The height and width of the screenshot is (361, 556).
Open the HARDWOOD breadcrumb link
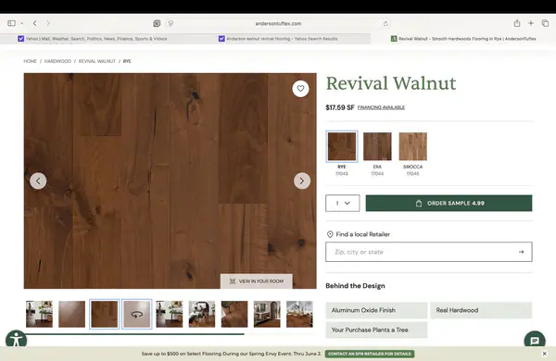point(57,61)
